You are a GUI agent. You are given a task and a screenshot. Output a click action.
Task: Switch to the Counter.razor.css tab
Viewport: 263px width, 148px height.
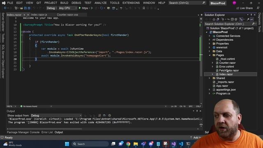(x=67, y=15)
